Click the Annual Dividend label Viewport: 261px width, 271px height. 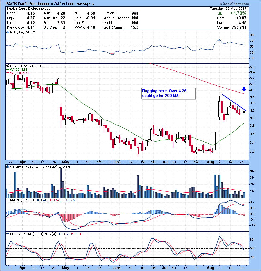pos(117,18)
